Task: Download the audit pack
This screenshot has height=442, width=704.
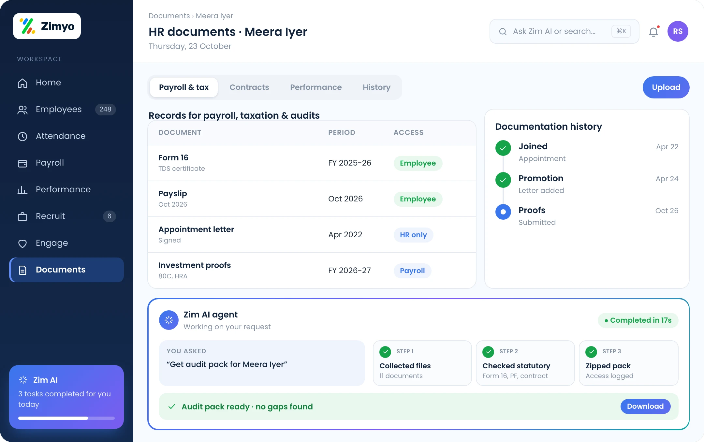Action: tap(645, 406)
